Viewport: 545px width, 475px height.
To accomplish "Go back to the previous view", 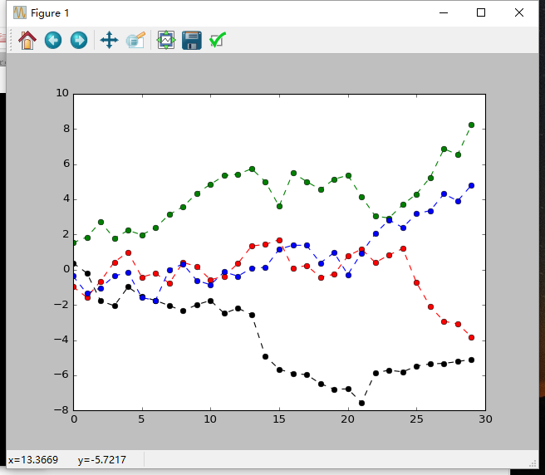I will tap(53, 41).
